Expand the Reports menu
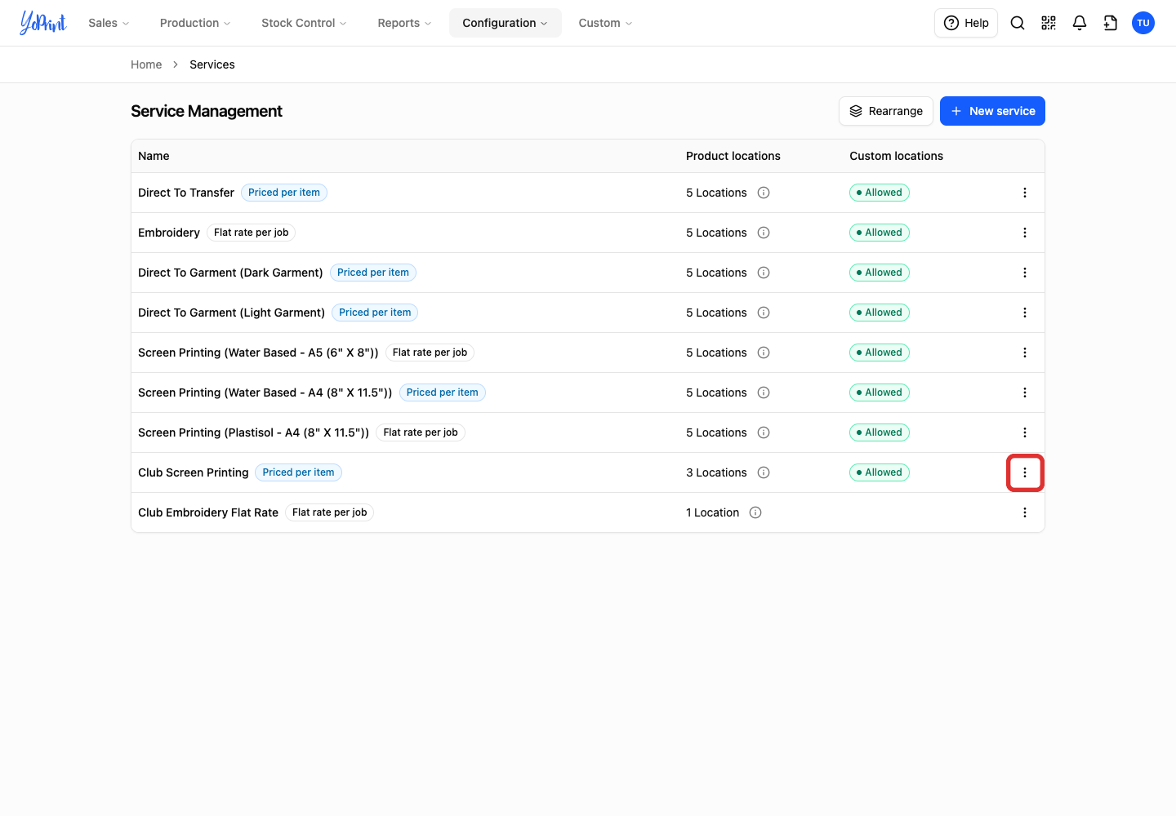The image size is (1176, 816). click(x=404, y=23)
